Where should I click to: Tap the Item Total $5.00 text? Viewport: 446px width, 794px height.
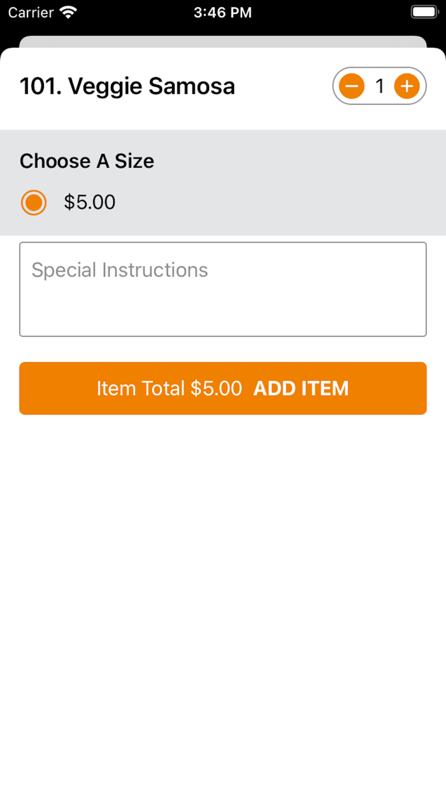click(x=169, y=389)
